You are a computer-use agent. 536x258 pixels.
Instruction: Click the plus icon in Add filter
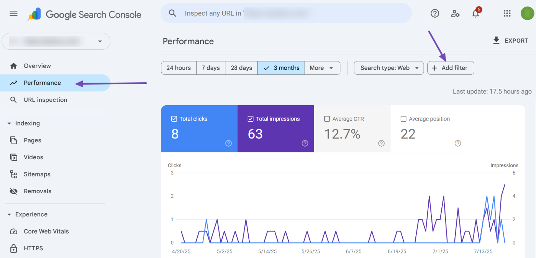coord(434,68)
